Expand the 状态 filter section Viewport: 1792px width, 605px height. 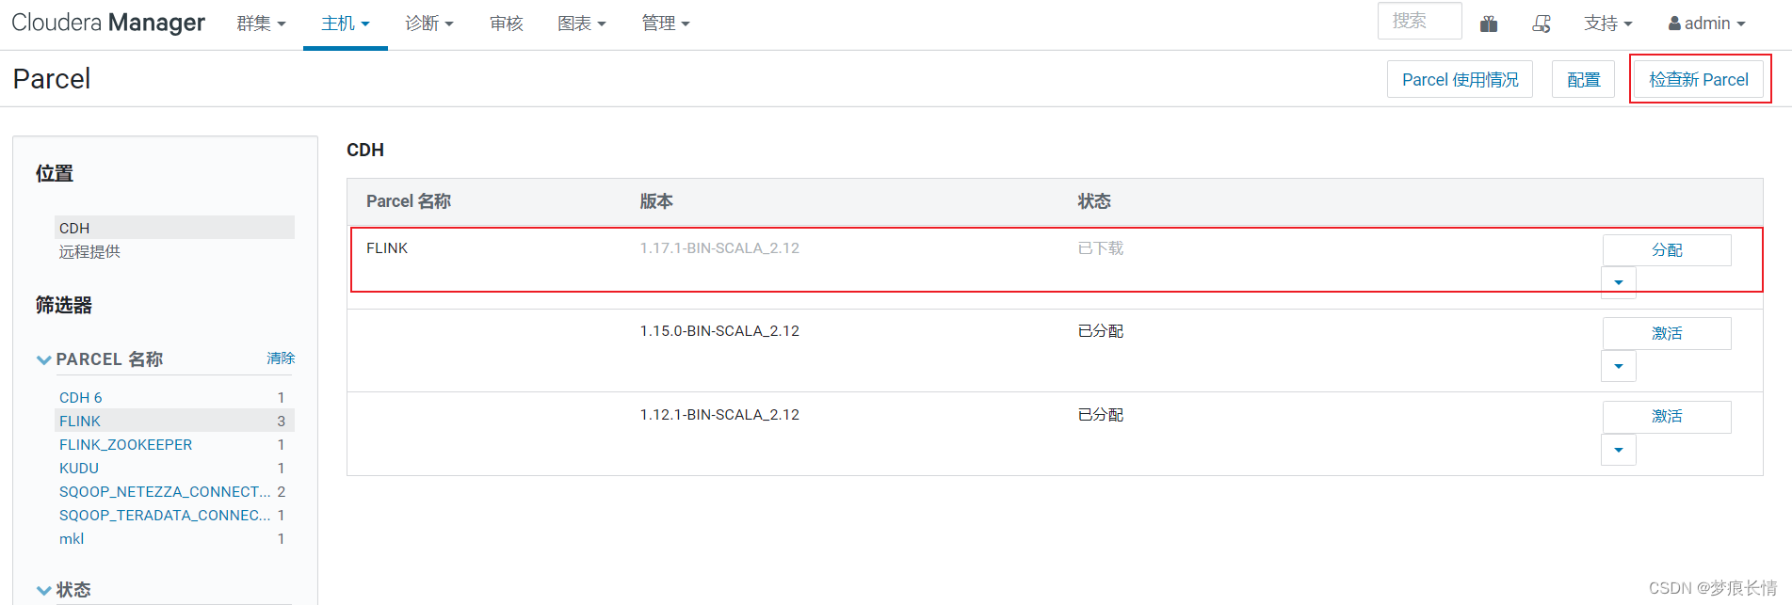43,590
